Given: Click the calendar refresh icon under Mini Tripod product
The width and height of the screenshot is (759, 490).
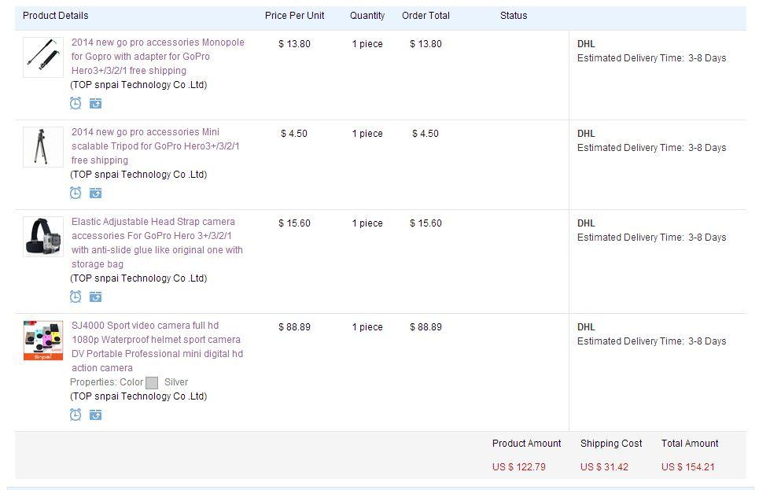Looking at the screenshot, I should tap(96, 193).
